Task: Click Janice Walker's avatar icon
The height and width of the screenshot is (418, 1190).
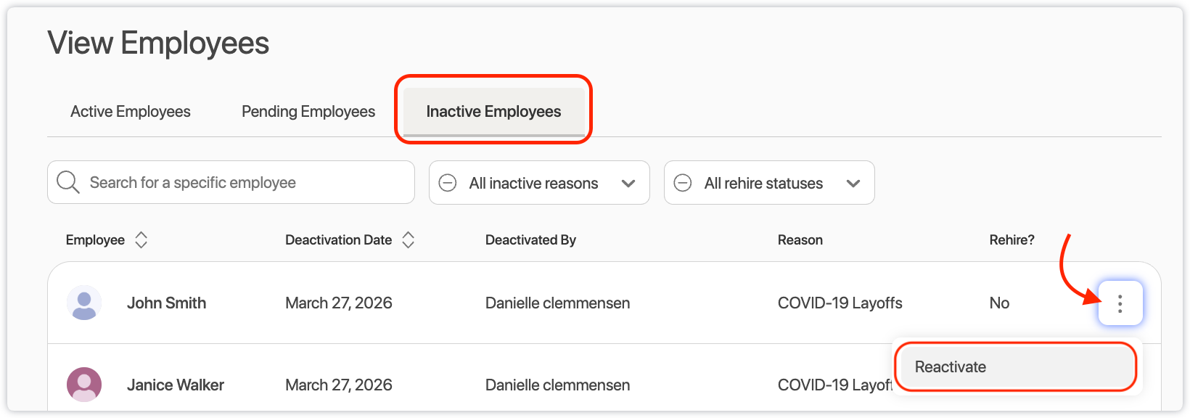Action: 84,385
